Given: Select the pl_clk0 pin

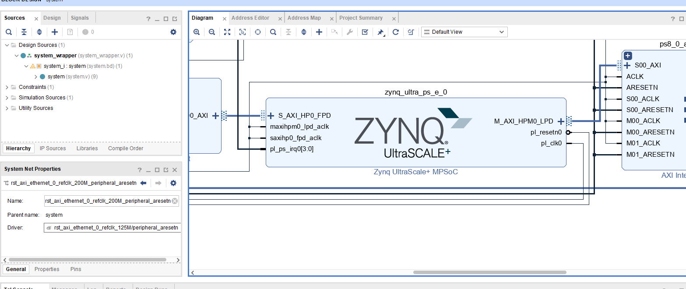Looking at the screenshot, I should pyautogui.click(x=551, y=143).
